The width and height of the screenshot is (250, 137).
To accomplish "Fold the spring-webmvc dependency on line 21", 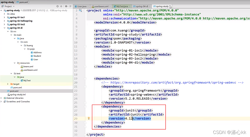I will point(85,87).
